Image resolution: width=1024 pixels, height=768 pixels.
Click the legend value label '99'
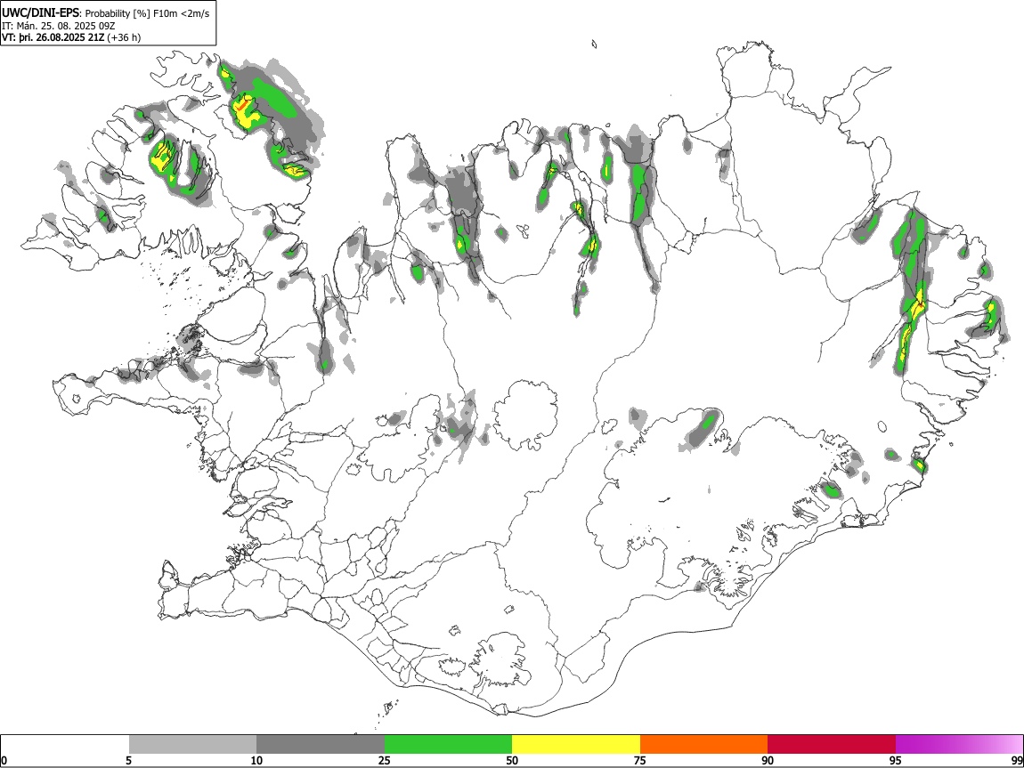[x=1017, y=760]
